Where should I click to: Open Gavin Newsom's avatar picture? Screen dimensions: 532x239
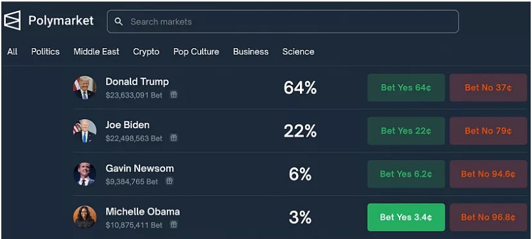[85, 174]
